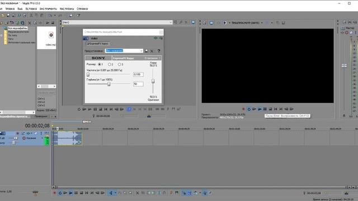This screenshot has width=358, height=201.
Task: Click the remove media X icon in Project Media toolbar
Action: click(x=30, y=23)
